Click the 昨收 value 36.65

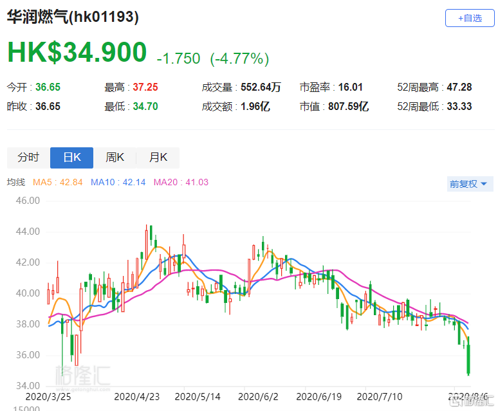click(x=48, y=106)
